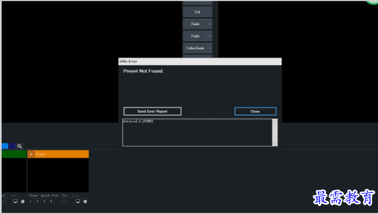This screenshot has width=378, height=214.
Task: Select the light blue color tab
Action: 5,146
